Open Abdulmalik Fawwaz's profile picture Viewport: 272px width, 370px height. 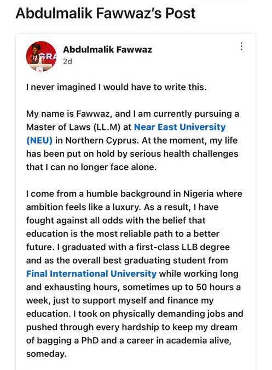41,56
